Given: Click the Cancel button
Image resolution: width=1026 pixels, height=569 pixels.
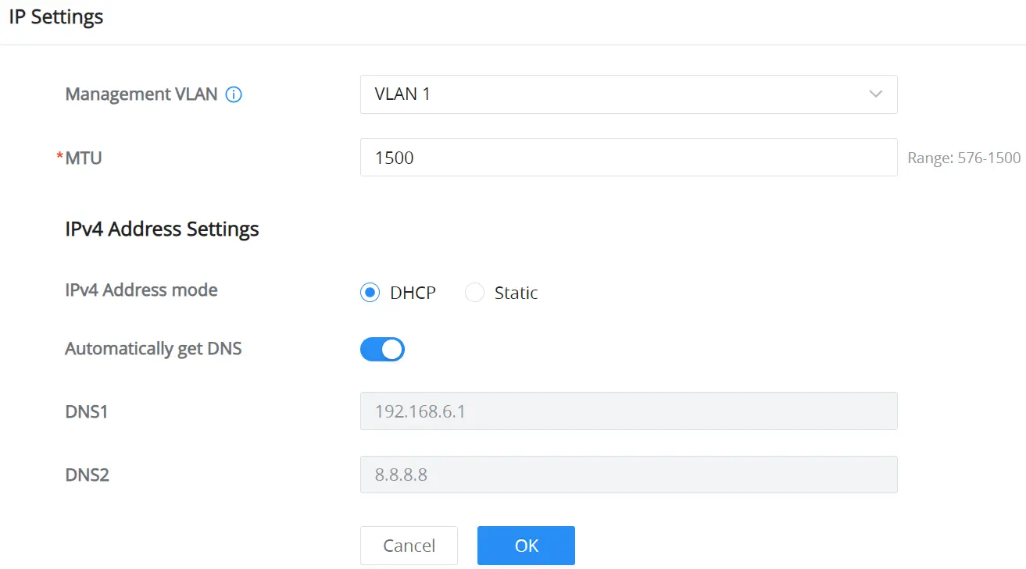Looking at the screenshot, I should pos(409,546).
